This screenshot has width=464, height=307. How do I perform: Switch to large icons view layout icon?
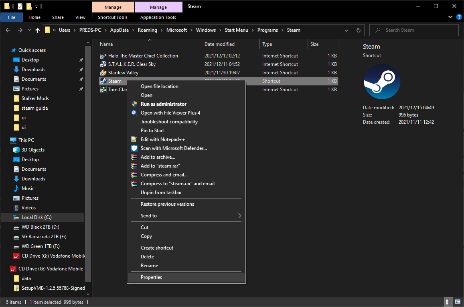point(458,302)
